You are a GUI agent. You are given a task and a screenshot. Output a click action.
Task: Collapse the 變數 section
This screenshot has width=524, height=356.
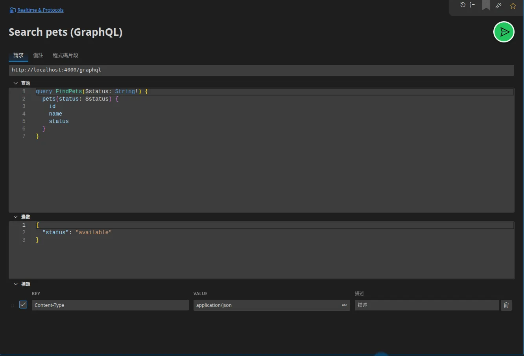(x=16, y=217)
